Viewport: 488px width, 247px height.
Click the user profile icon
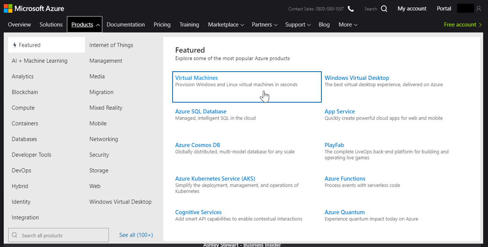point(479,9)
